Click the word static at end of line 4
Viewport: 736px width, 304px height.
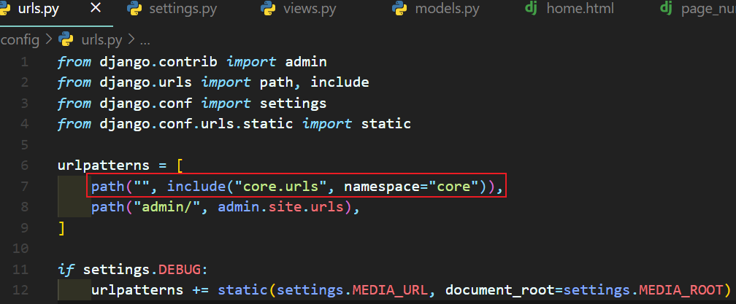pos(386,124)
